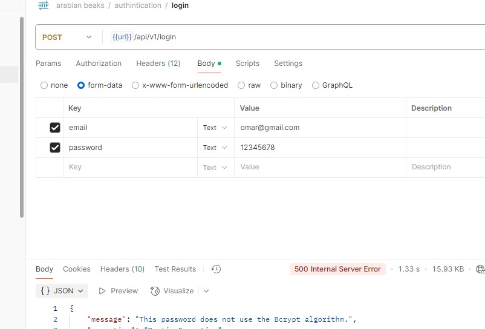485x329 pixels.
Task: Expand the email row Text type dropdown
Action: click(215, 128)
